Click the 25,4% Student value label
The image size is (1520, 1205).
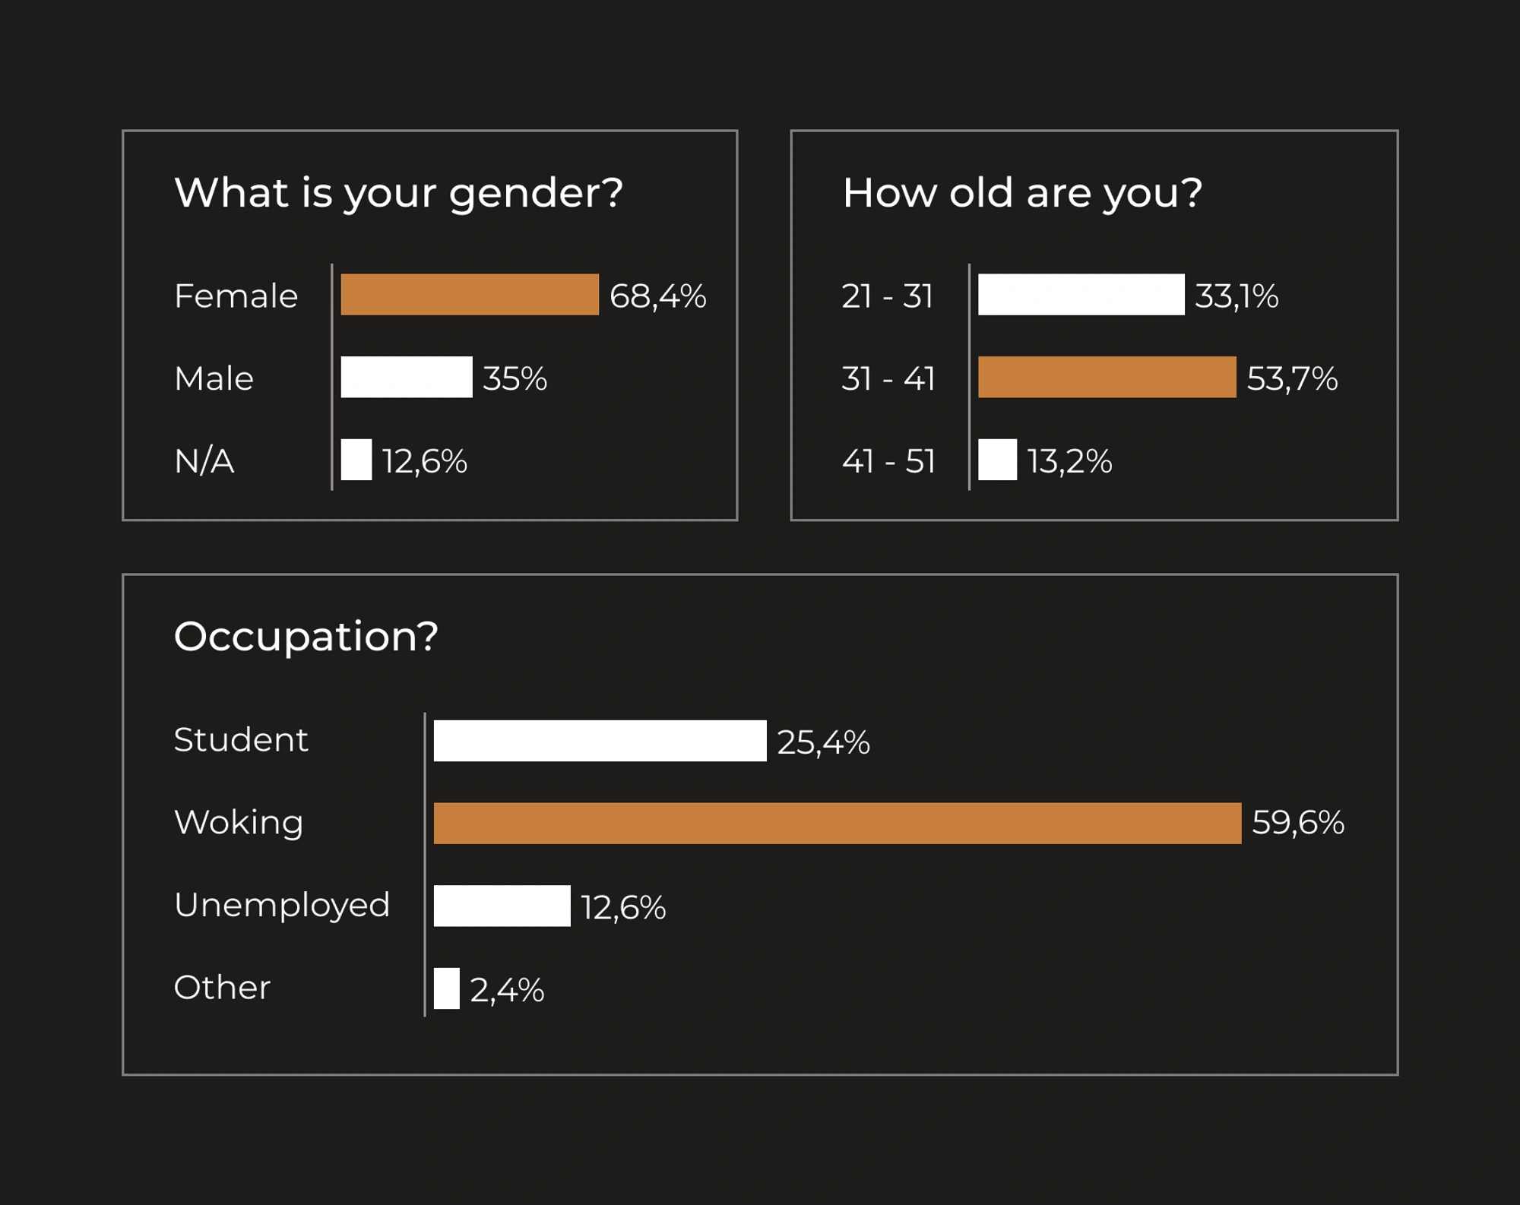[x=823, y=742]
